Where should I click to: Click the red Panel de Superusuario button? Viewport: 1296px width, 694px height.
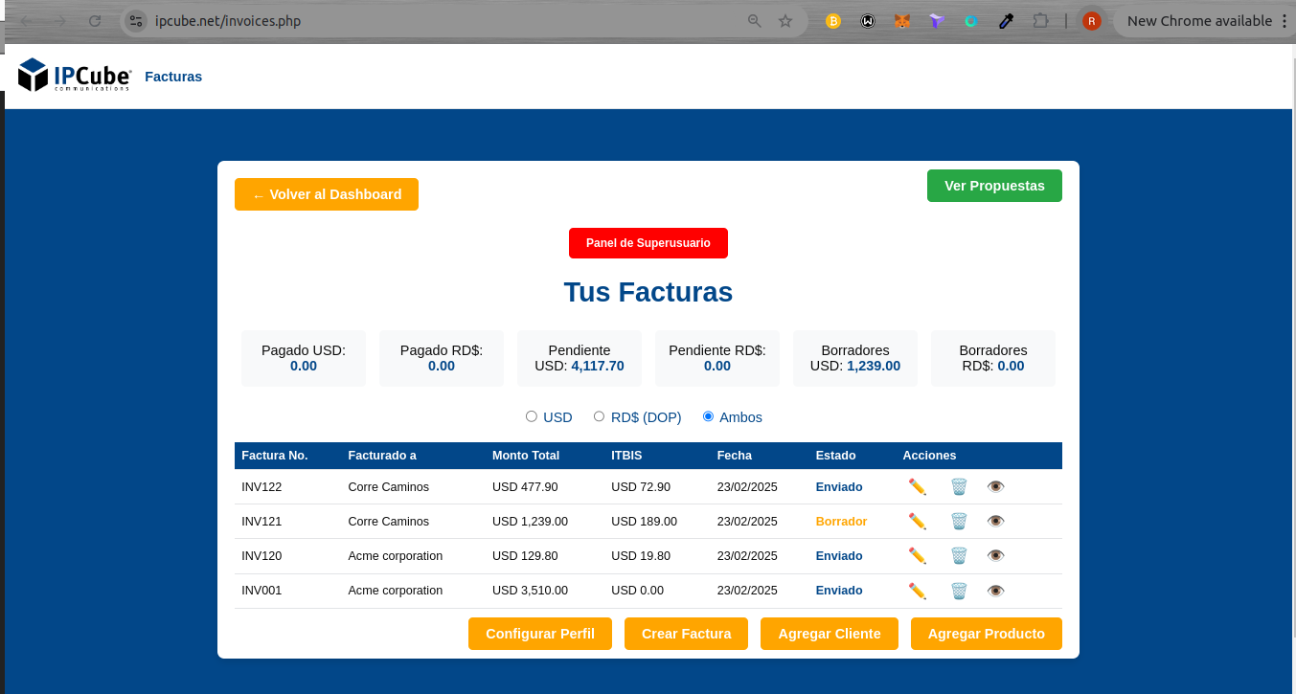pyautogui.click(x=648, y=243)
